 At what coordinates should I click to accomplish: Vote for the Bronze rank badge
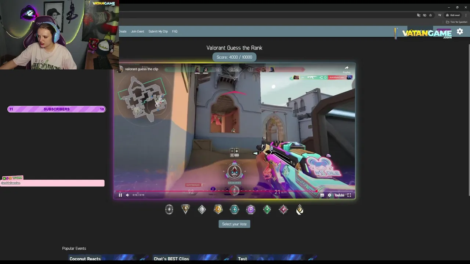pyautogui.click(x=185, y=209)
